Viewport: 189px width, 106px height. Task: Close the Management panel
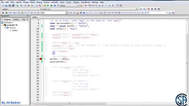28,16
